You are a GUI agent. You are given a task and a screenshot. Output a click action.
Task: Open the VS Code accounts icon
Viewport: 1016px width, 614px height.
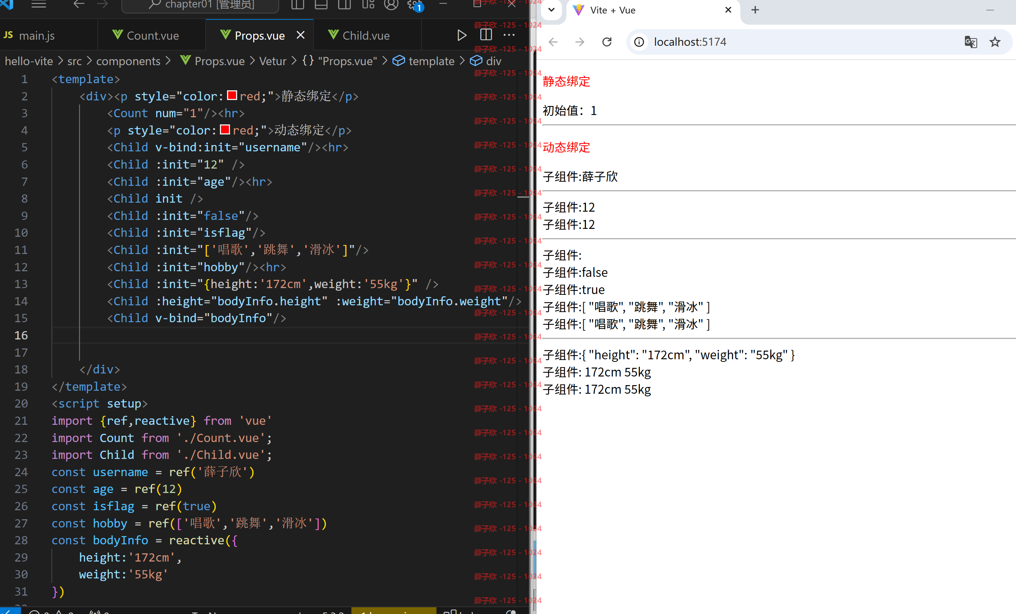[x=391, y=4]
